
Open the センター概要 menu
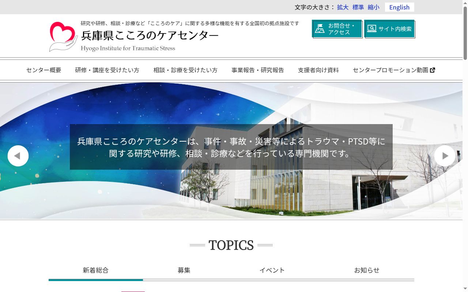44,70
